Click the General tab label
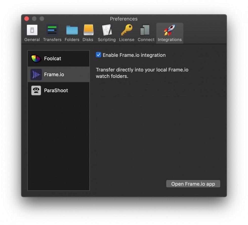The width and height of the screenshot is (248, 225). (32, 40)
